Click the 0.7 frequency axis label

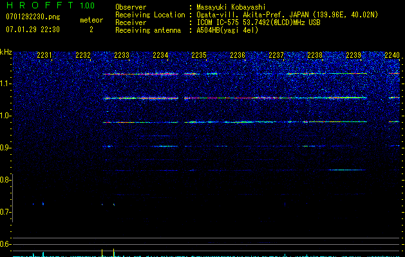pos(5,212)
